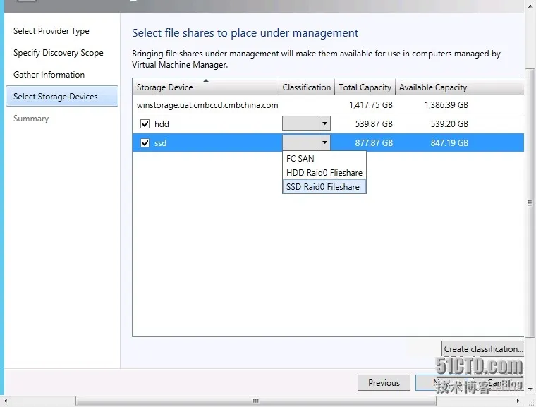Click the 1,417.75 GB total capacity cell

click(370, 105)
